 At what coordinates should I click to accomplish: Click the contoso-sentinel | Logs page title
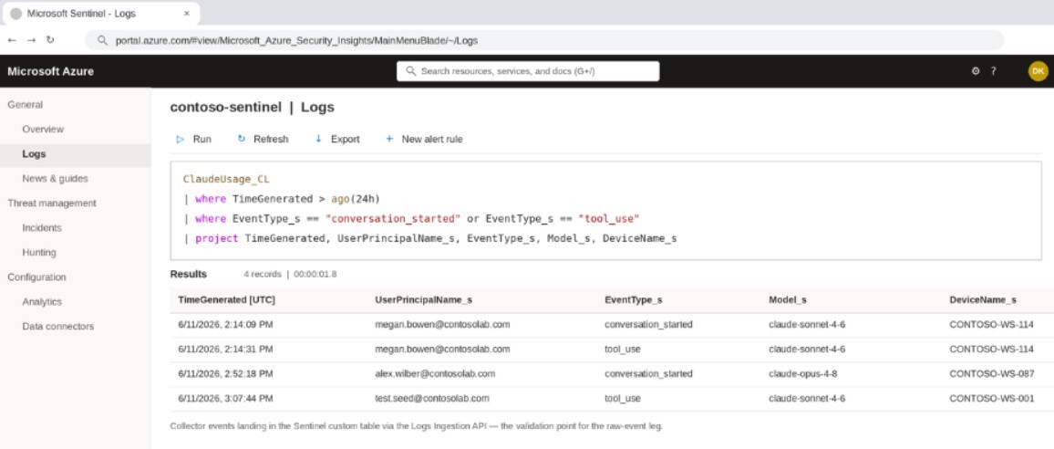click(x=252, y=108)
